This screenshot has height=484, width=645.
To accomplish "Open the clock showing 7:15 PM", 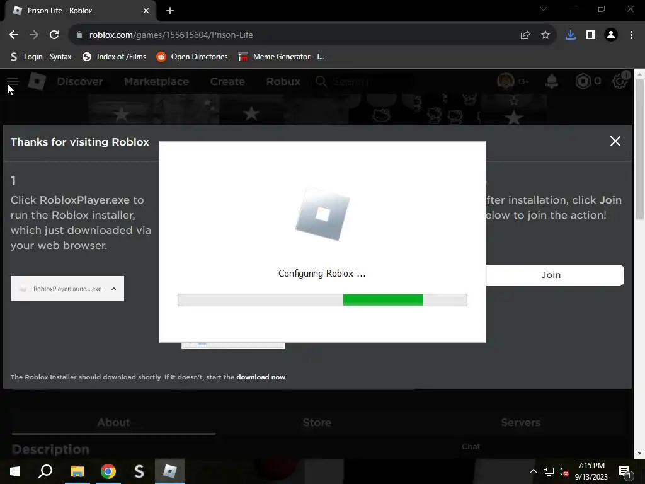I will tap(591, 471).
